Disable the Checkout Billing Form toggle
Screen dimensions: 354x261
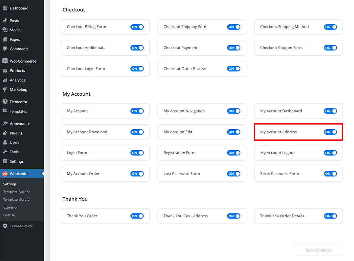137,27
